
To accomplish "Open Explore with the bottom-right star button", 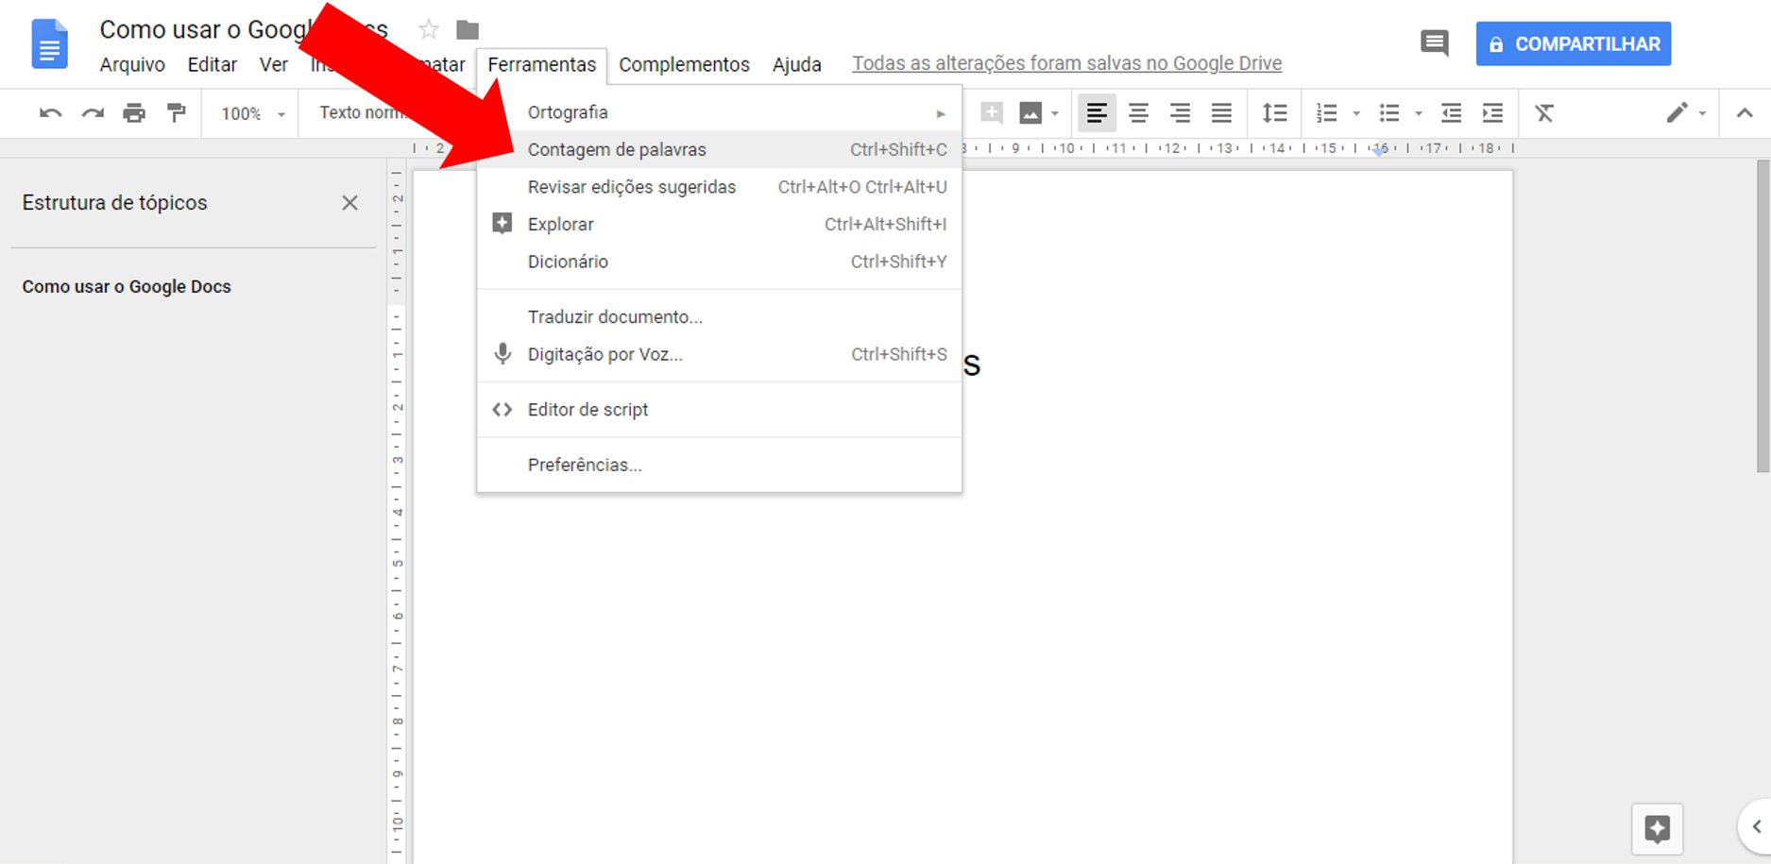I will point(1657,829).
